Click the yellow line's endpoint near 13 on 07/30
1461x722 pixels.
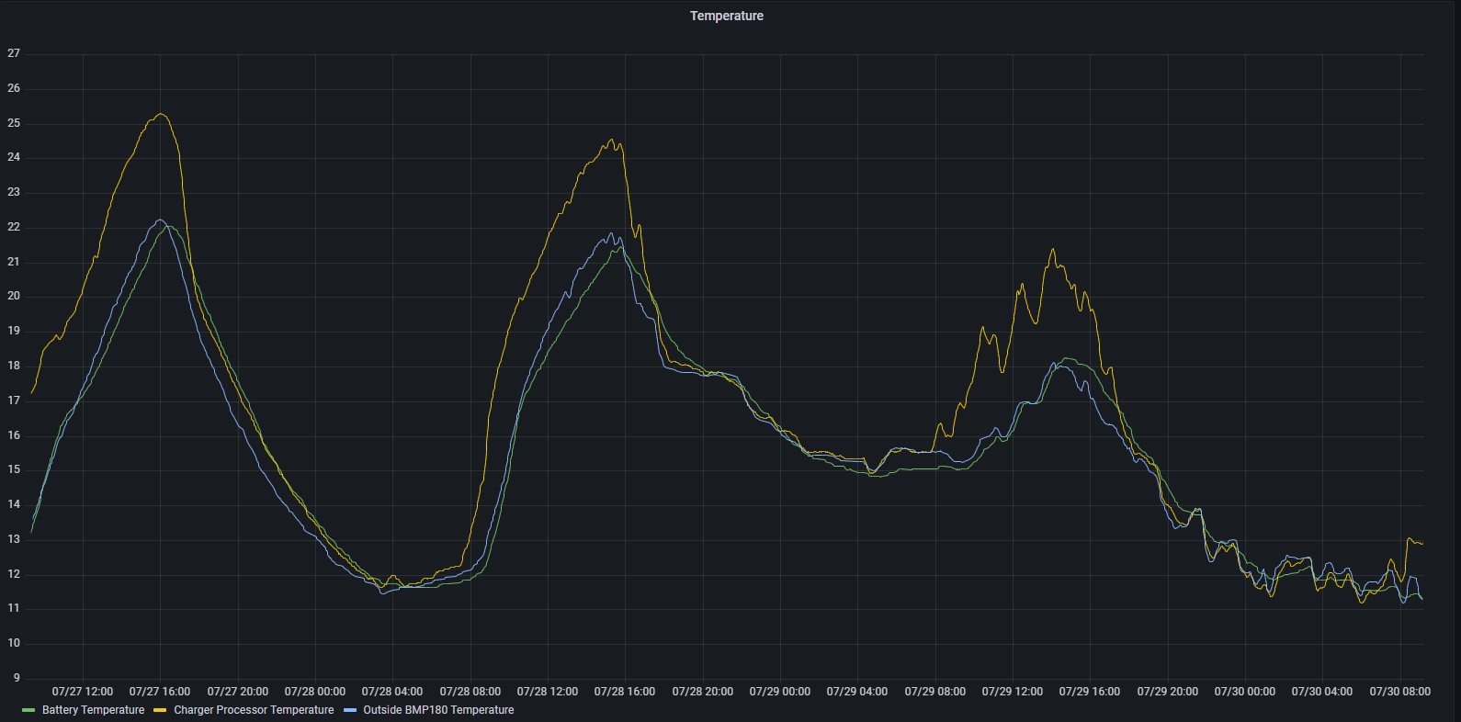click(x=1421, y=544)
